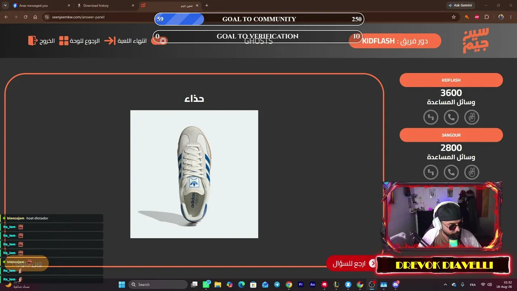This screenshot has width=517, height=291.
Task: Open the browser Extensions puzzle menu
Action: click(x=487, y=17)
